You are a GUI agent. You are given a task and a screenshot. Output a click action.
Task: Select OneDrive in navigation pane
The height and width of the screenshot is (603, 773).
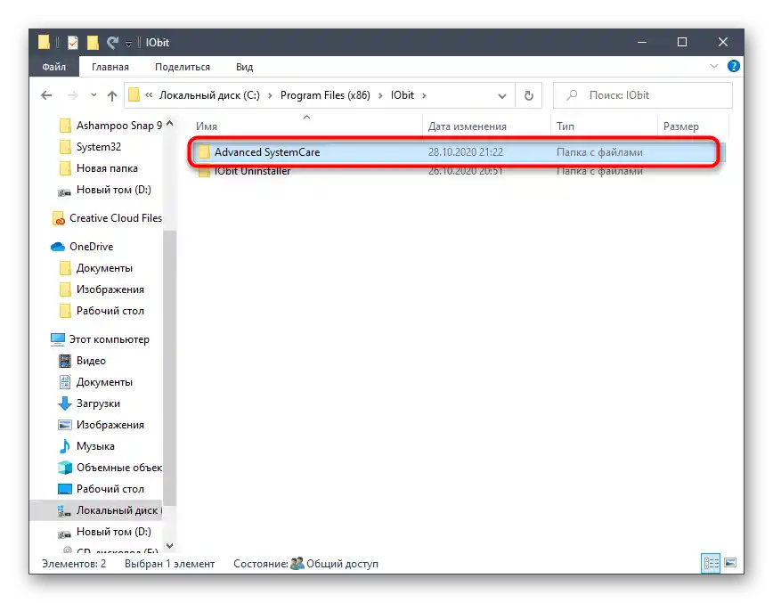(x=91, y=247)
